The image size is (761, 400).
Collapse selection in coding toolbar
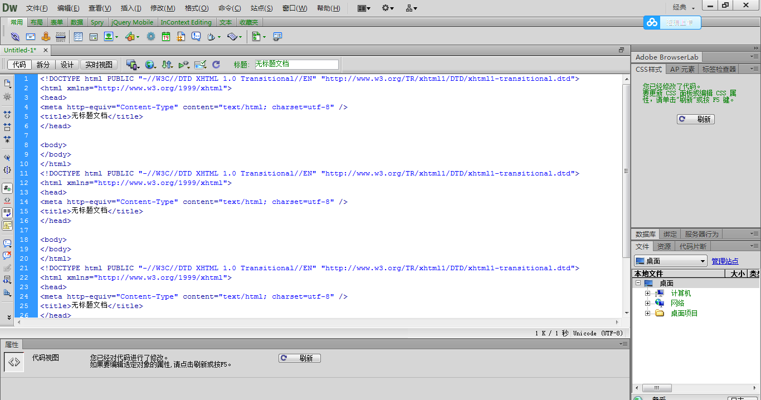[7, 127]
